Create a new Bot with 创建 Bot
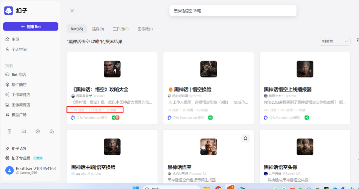The height and width of the screenshot is (189, 359). tap(31, 27)
